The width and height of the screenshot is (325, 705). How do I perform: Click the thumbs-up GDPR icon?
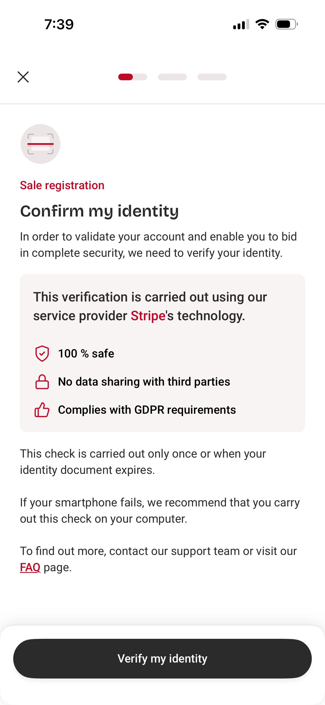(x=42, y=410)
